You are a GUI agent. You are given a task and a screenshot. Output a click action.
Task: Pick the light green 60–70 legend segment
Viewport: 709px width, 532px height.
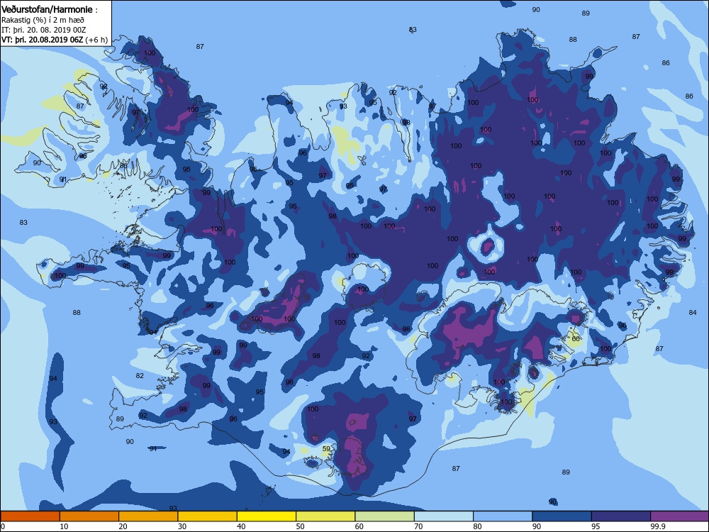385,516
